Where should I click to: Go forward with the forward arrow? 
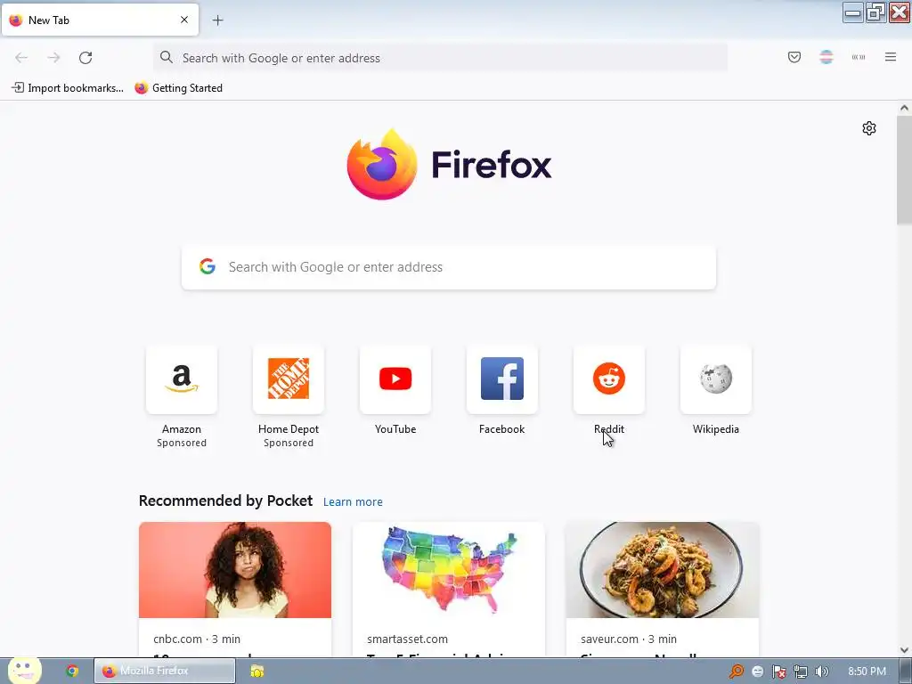tap(53, 58)
